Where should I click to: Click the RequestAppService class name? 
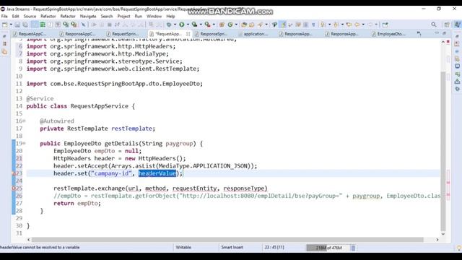(100, 106)
